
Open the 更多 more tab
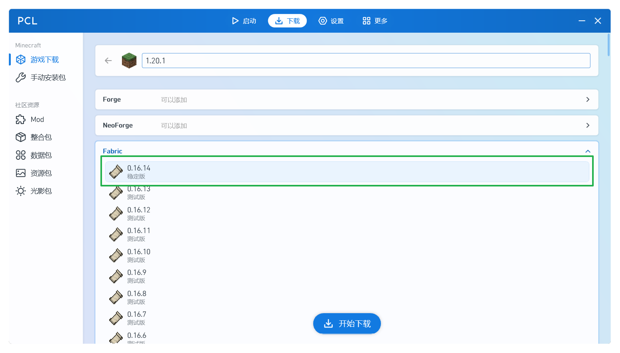point(375,21)
